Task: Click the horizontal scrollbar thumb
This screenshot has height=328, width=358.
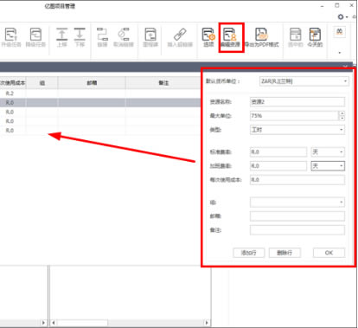Action: 82,323
